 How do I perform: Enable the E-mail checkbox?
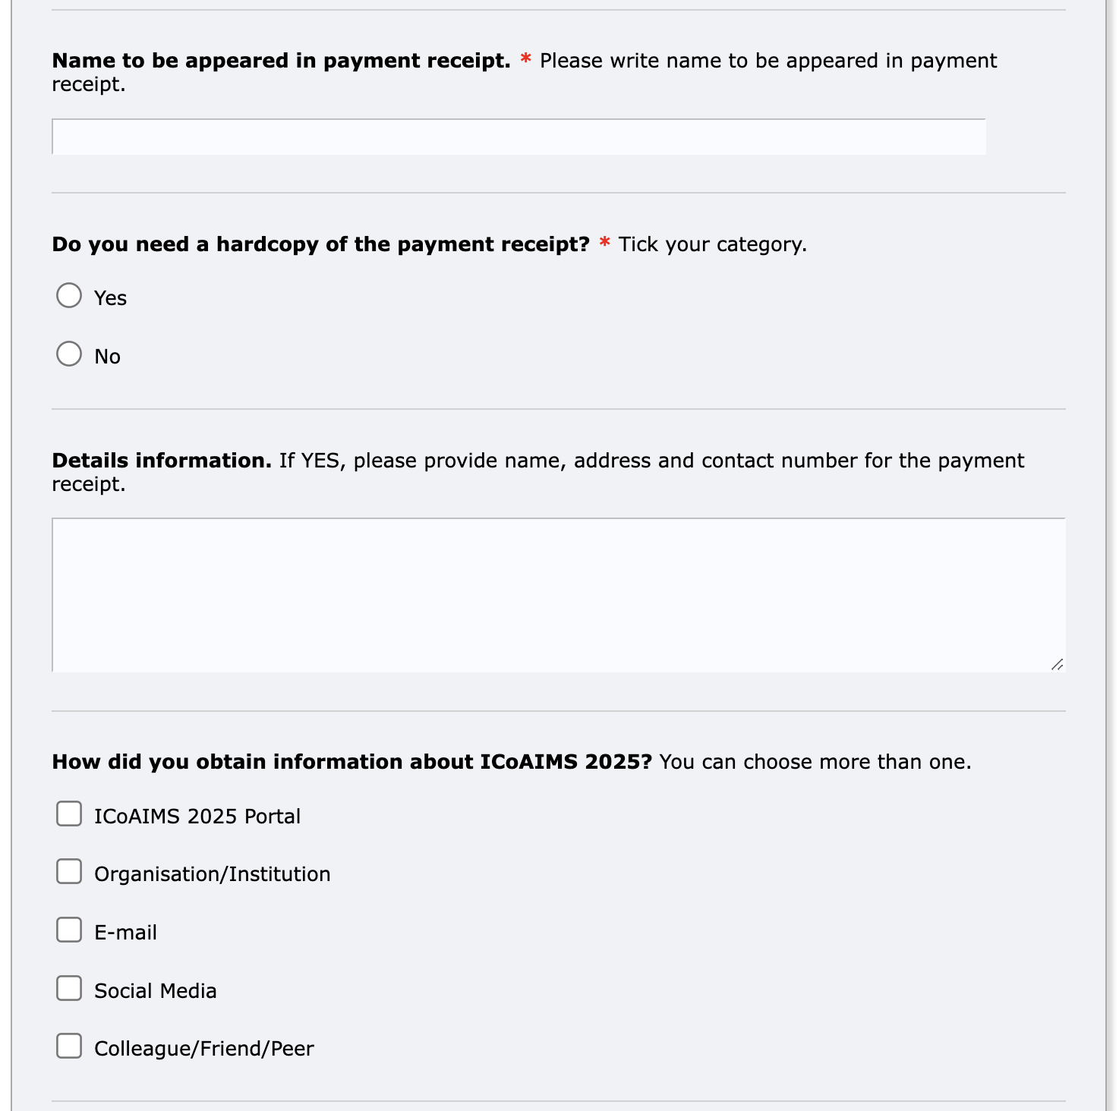tap(69, 930)
